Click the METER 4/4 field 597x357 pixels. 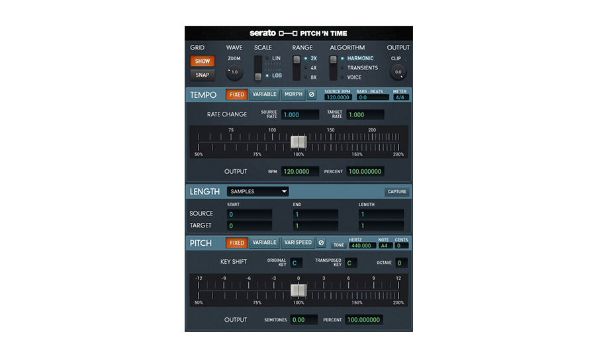[401, 97]
